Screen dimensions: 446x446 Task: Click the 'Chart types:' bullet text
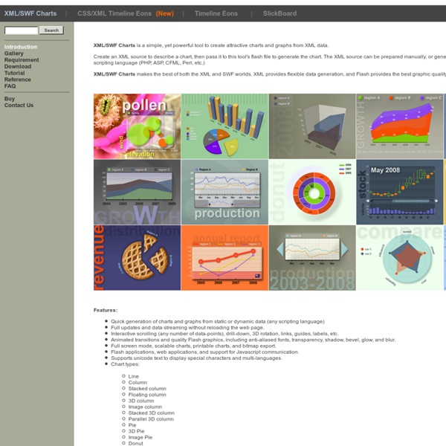pos(125,364)
